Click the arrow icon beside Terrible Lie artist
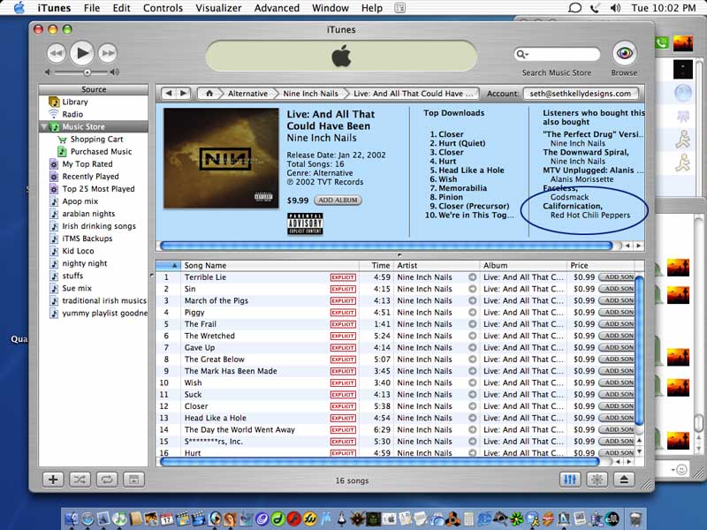707x530 pixels. point(473,277)
